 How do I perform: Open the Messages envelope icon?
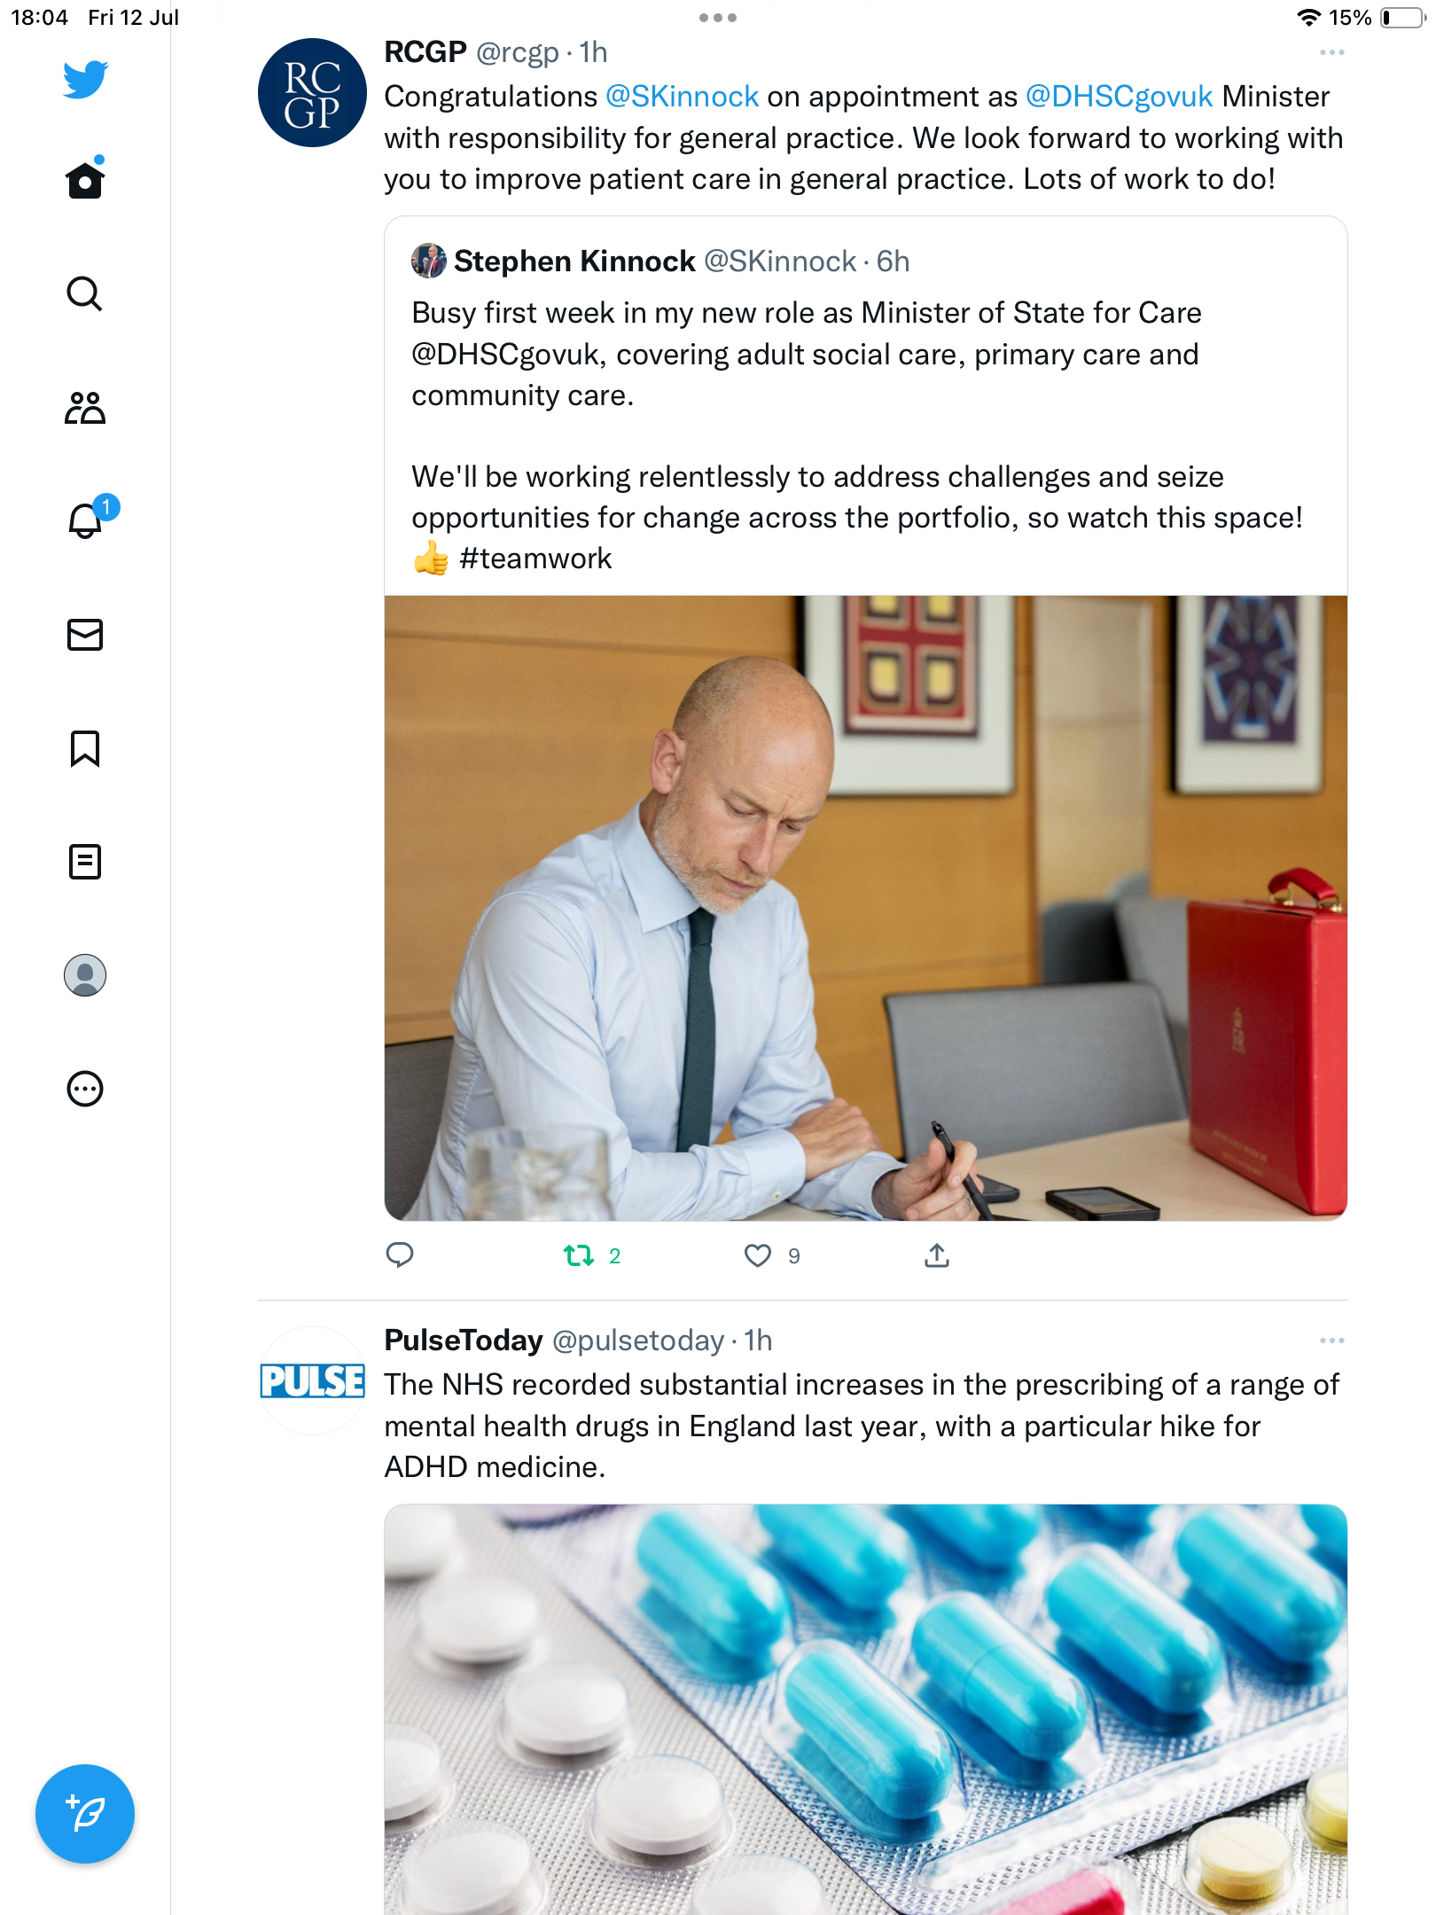(85, 635)
